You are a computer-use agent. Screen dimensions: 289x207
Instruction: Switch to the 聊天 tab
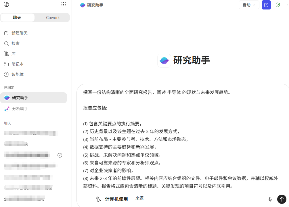point(17,18)
